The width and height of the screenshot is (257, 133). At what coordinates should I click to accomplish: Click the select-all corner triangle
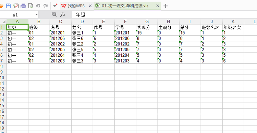pos(4,22)
